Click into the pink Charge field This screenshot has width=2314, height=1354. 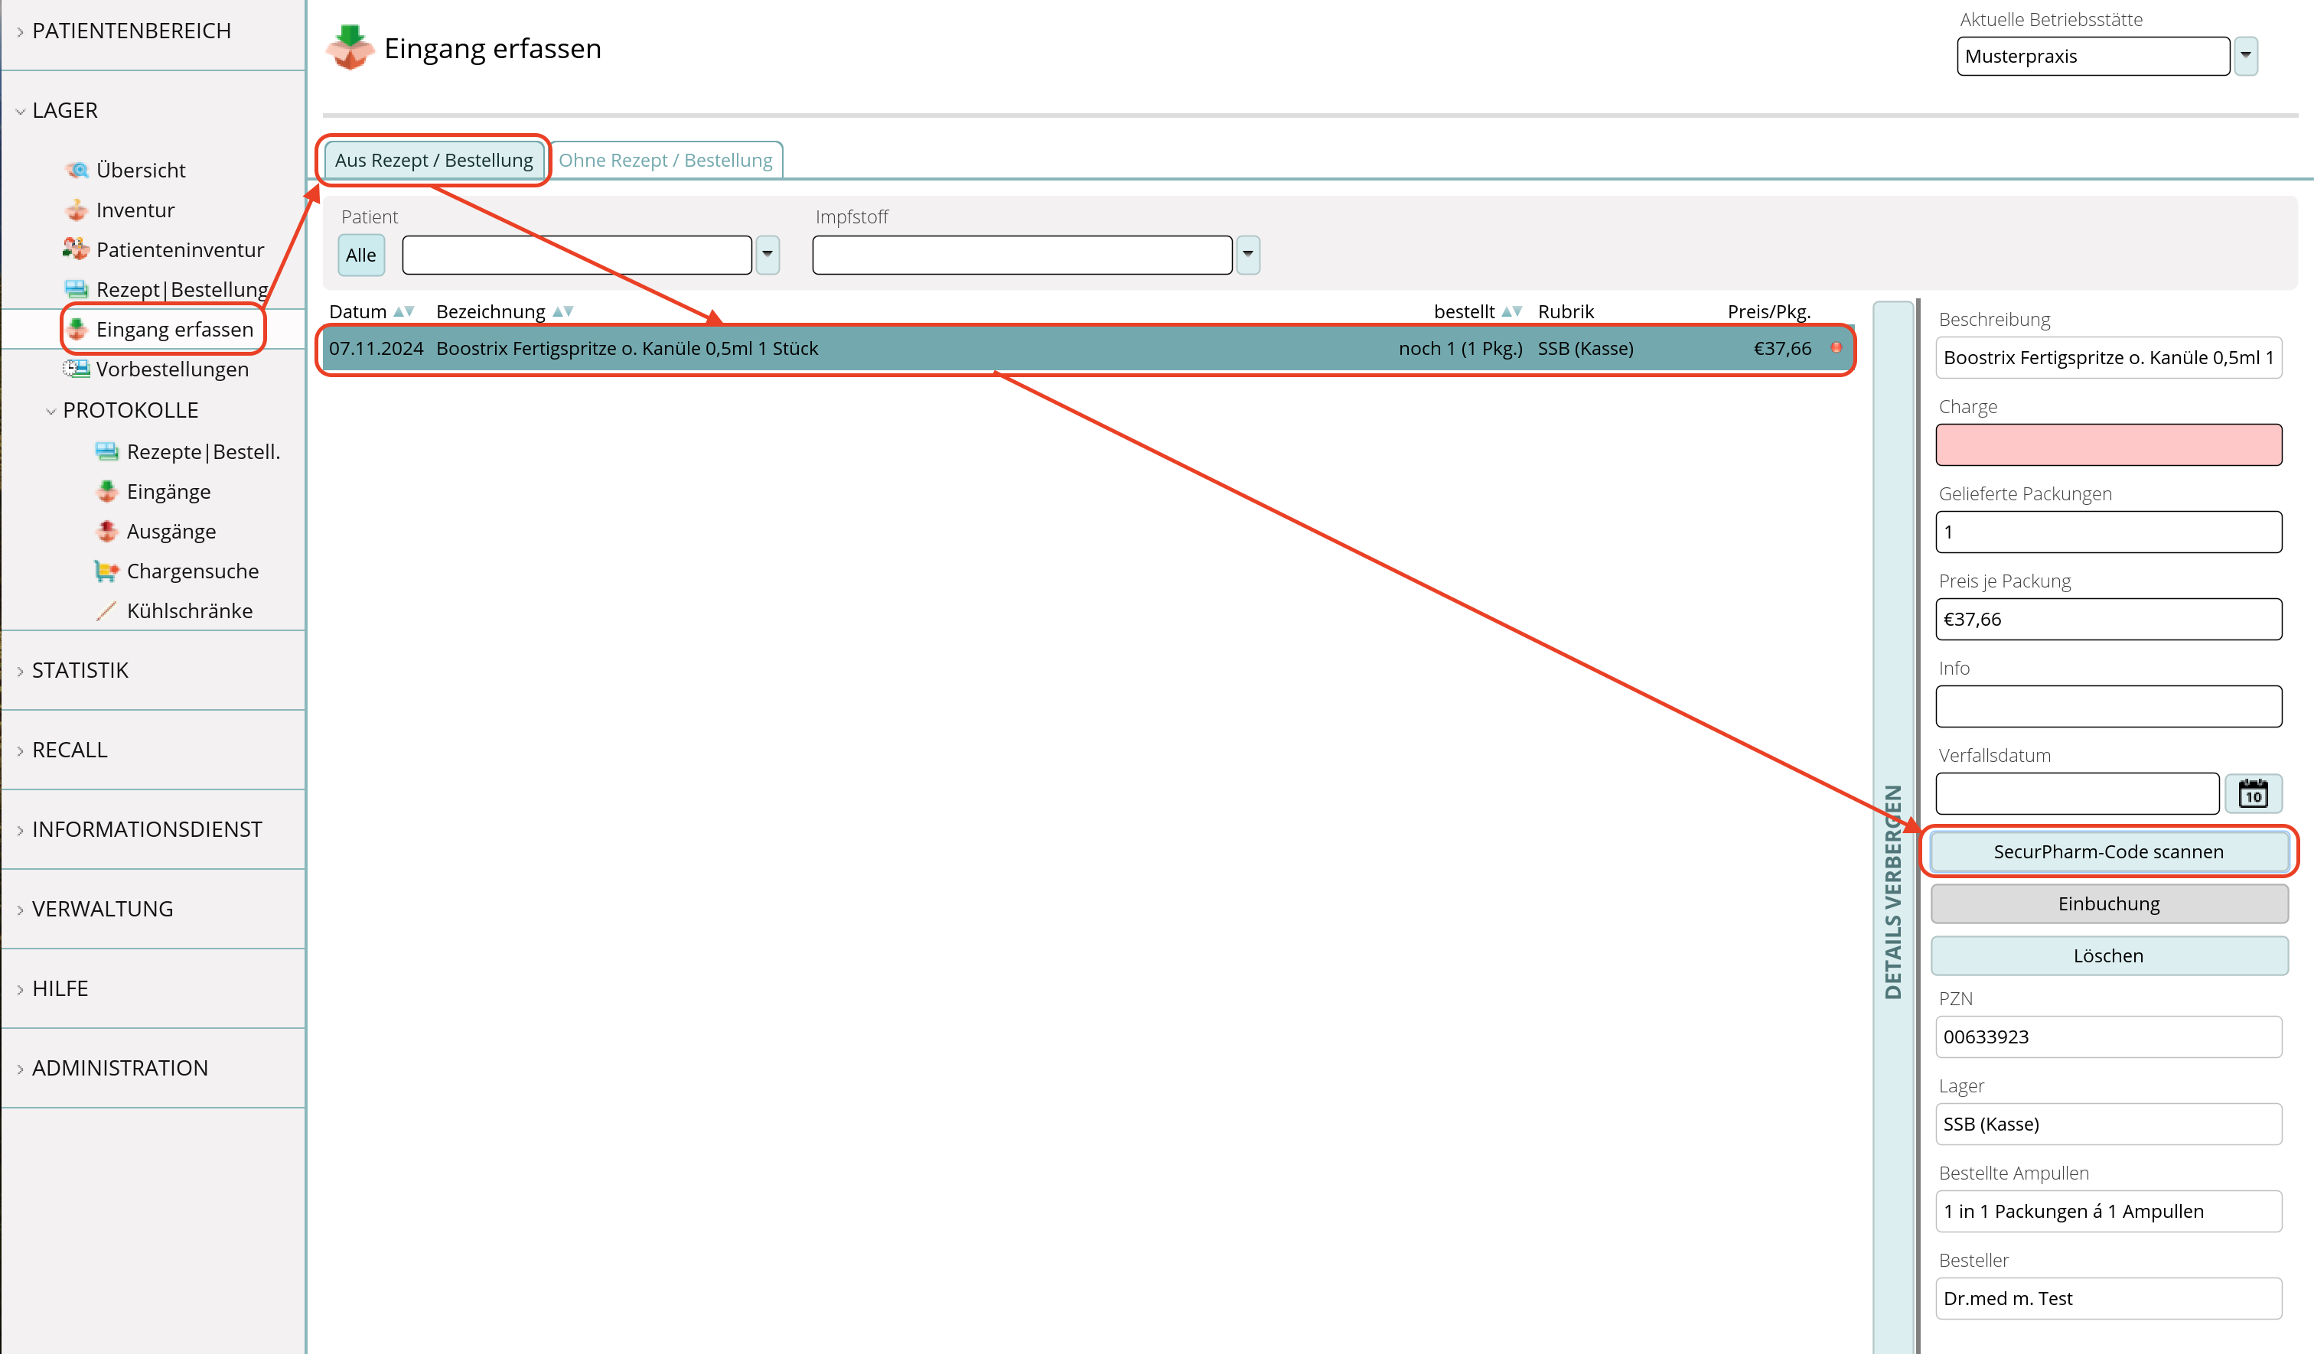pyautogui.click(x=2108, y=444)
